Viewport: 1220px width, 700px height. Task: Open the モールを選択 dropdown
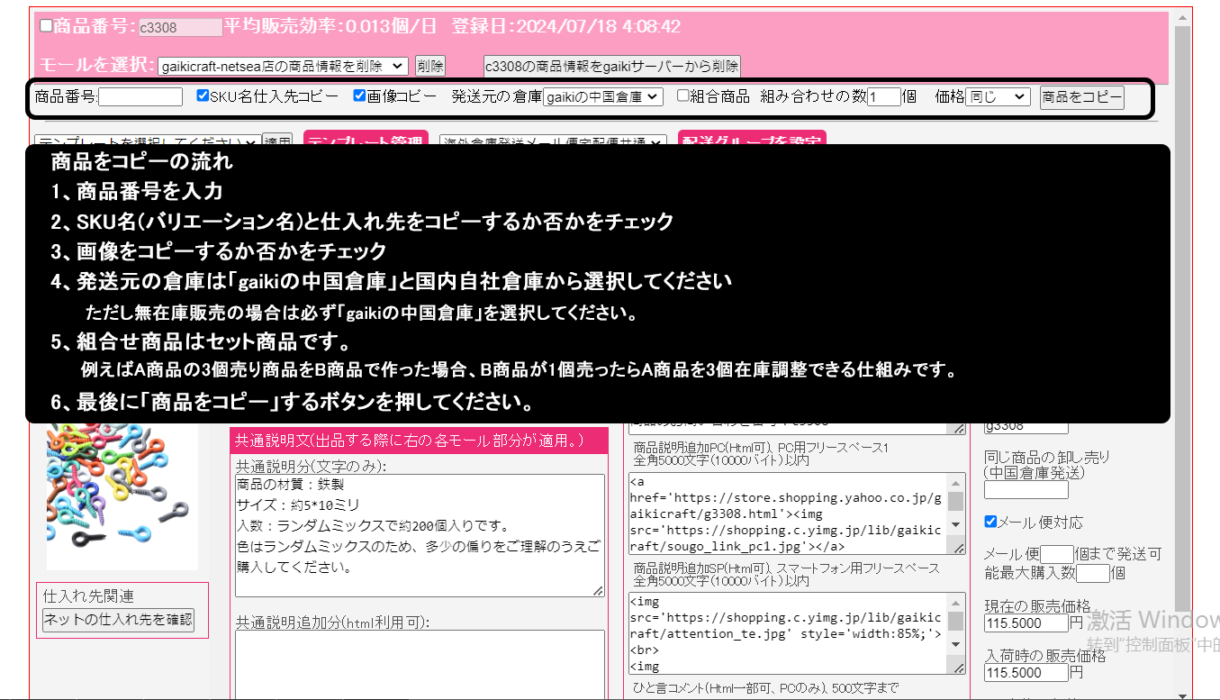(x=282, y=66)
